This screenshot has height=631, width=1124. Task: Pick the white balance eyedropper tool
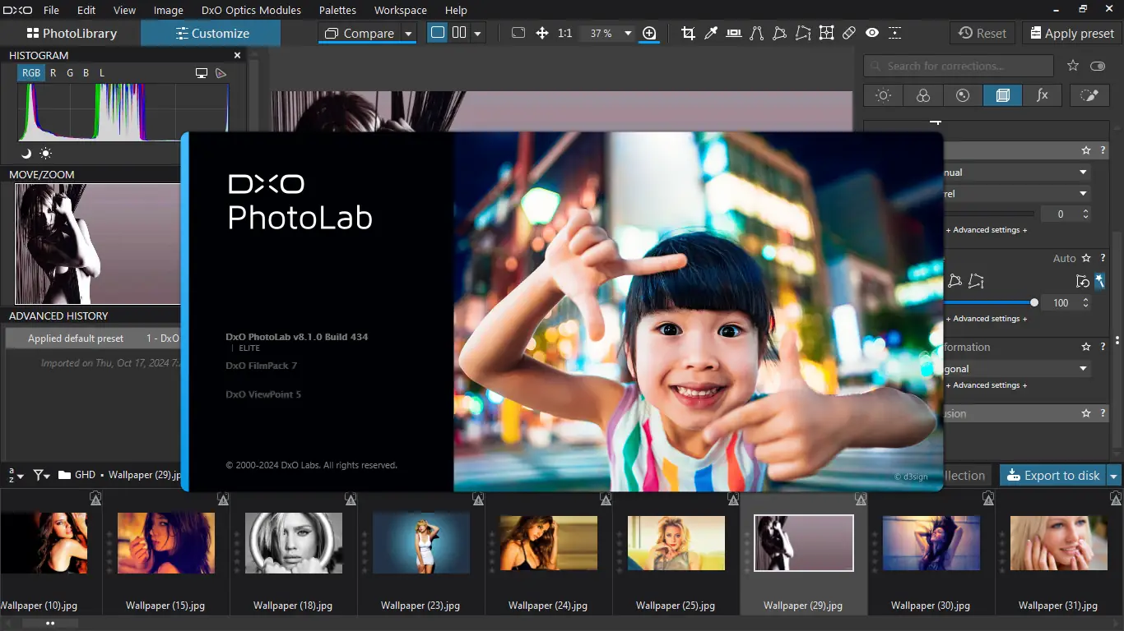pos(711,34)
